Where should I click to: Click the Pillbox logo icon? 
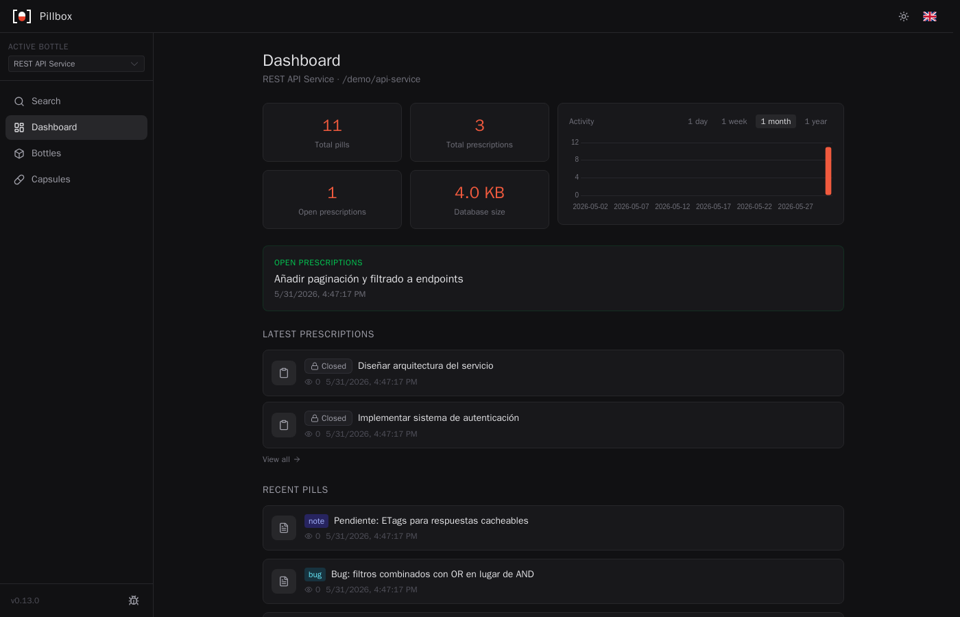coord(22,16)
